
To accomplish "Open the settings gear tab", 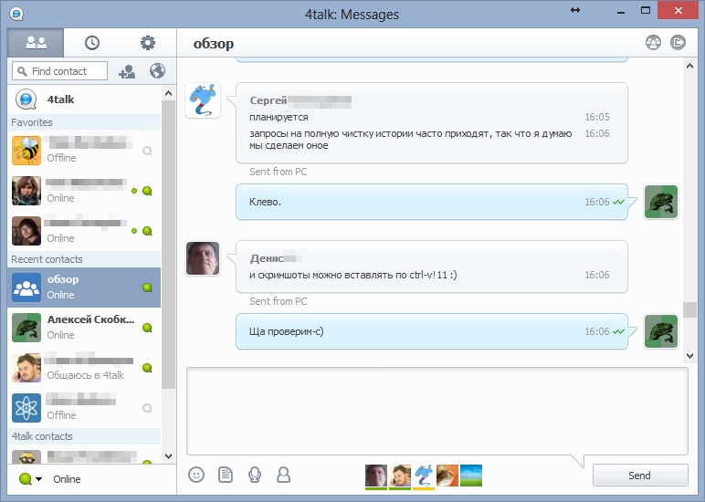I will click(147, 42).
